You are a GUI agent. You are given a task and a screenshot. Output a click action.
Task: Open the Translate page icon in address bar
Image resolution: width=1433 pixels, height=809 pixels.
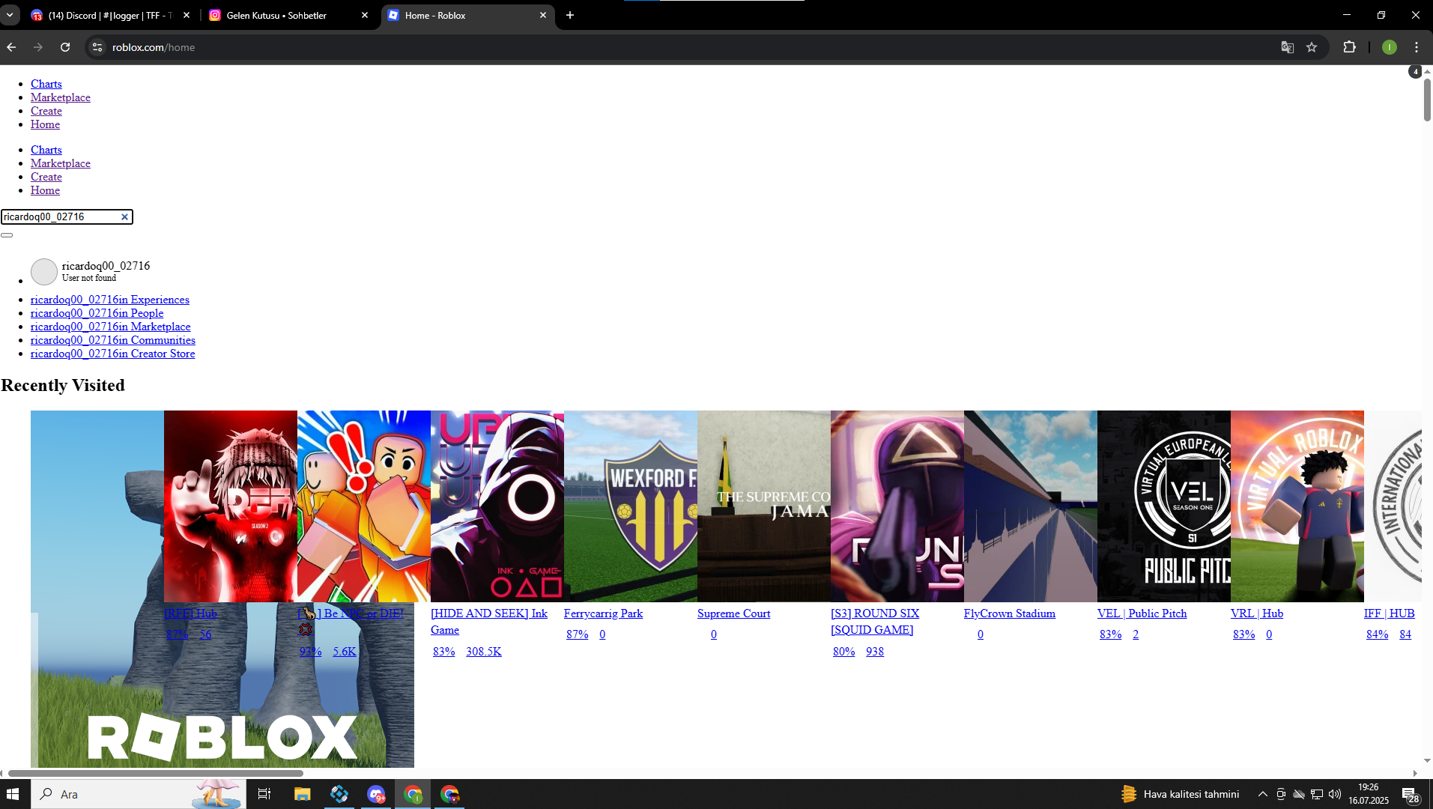pos(1287,46)
